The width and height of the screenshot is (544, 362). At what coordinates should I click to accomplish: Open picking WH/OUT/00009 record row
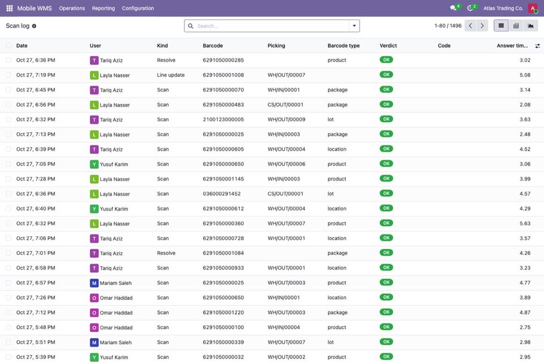[x=286, y=120]
